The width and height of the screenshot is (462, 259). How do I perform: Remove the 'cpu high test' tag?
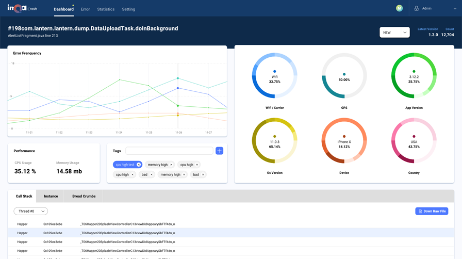pos(139,165)
